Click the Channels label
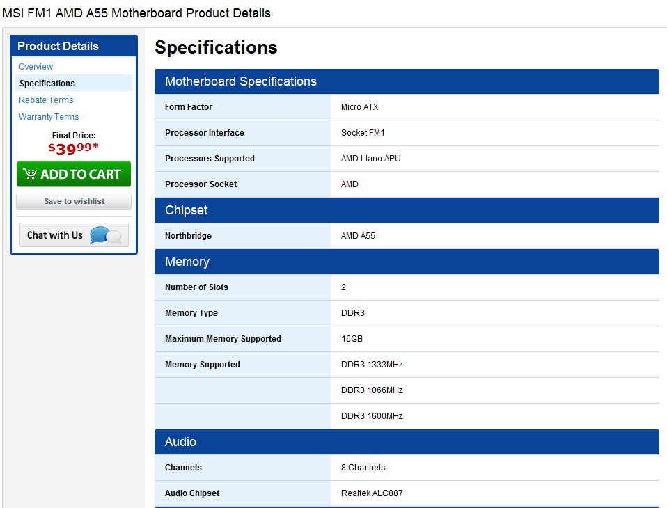Viewport: 667px width, 508px height. [183, 468]
